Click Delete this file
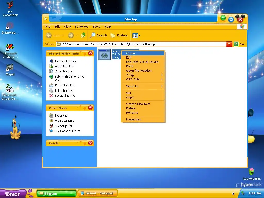The width and height of the screenshot is (264, 198). coord(62,96)
